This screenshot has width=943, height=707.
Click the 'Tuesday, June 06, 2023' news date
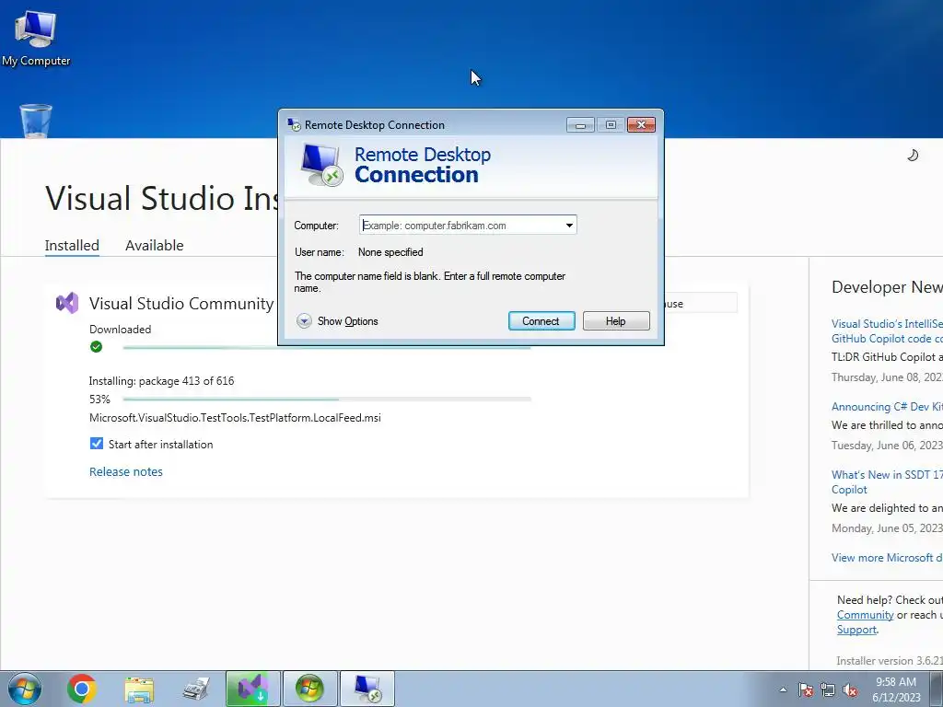point(887,445)
